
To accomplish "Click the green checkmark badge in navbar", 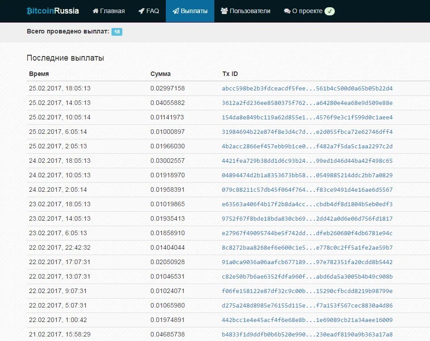I will 329,11.
